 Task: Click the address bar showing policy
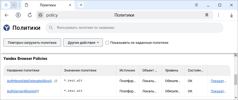click(125, 15)
